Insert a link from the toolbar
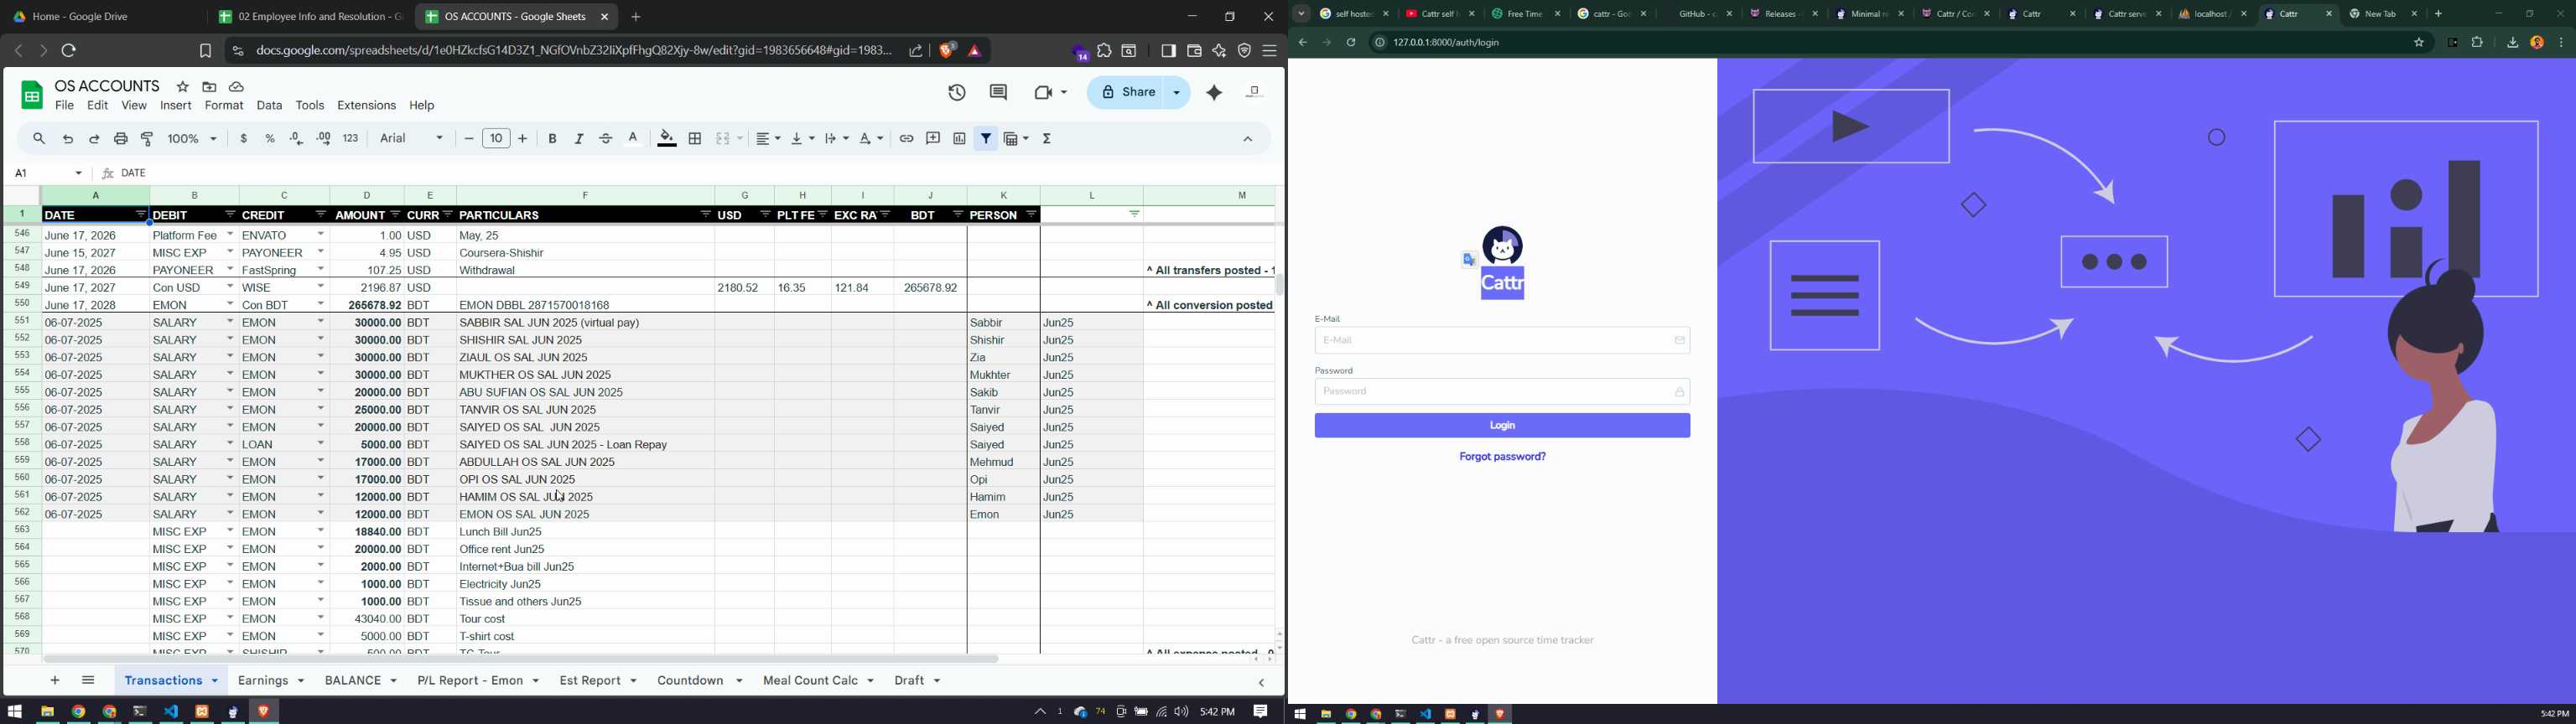This screenshot has height=724, width=2576. [x=906, y=139]
